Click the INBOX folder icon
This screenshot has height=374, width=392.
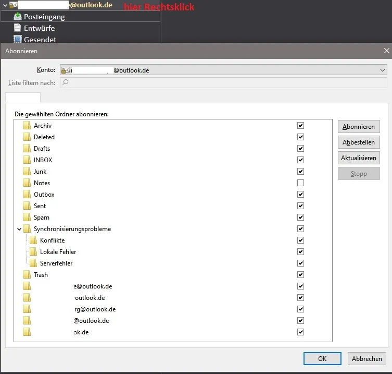27,160
